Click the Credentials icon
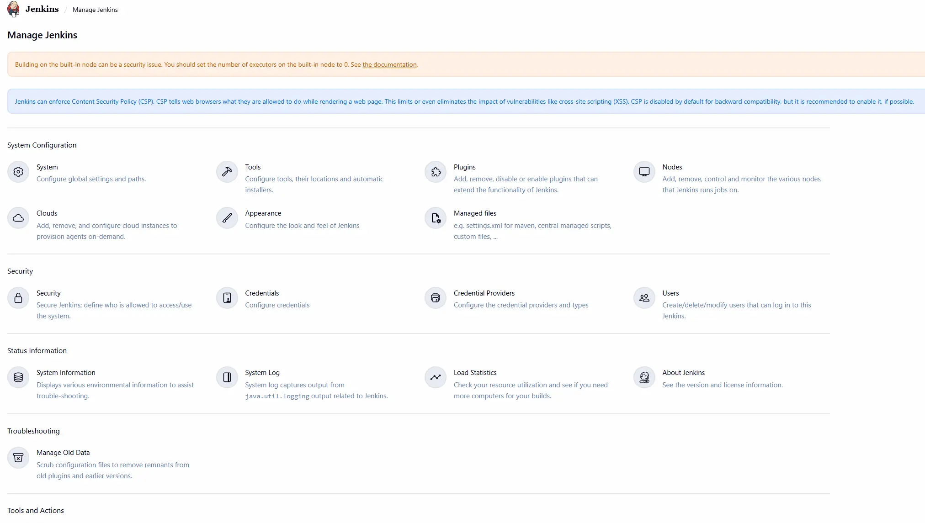 (227, 298)
